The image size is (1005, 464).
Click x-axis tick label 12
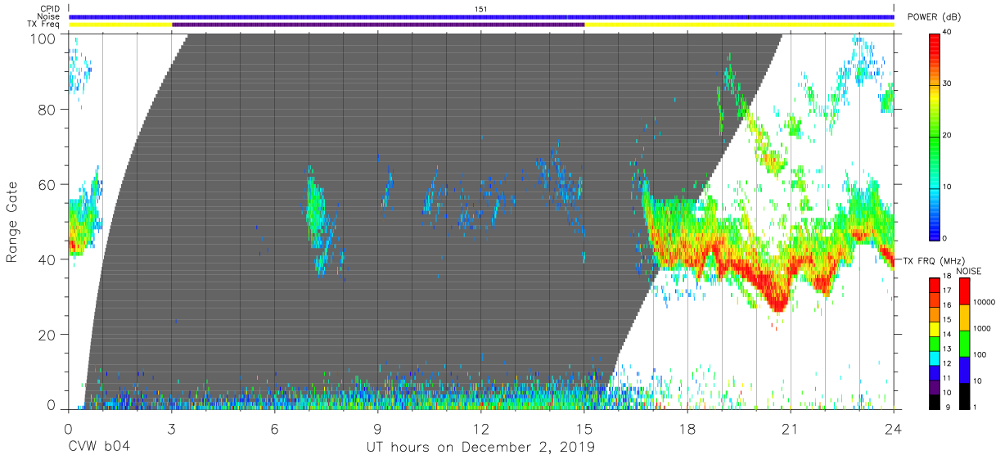[481, 428]
